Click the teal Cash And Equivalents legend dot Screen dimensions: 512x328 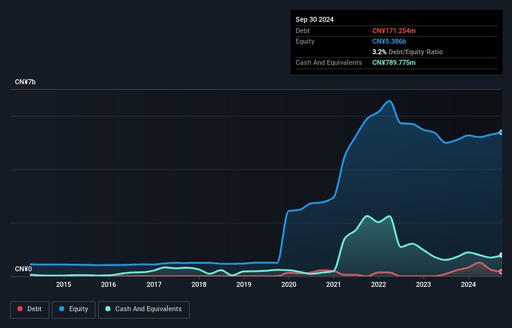[x=108, y=309]
